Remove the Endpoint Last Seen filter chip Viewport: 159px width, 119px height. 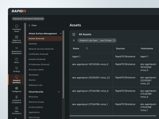114,40
